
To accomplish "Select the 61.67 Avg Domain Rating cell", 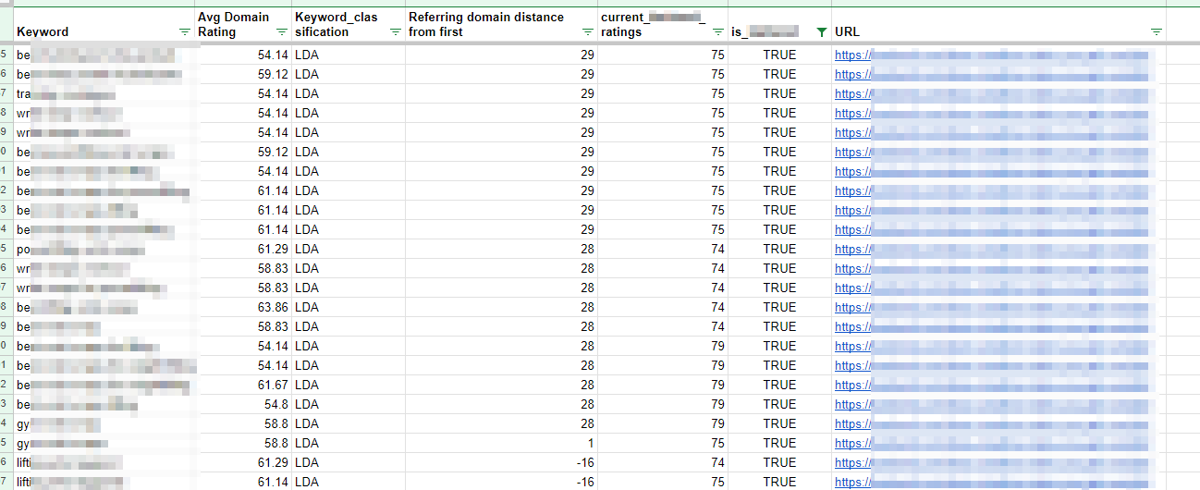I will pyautogui.click(x=243, y=385).
